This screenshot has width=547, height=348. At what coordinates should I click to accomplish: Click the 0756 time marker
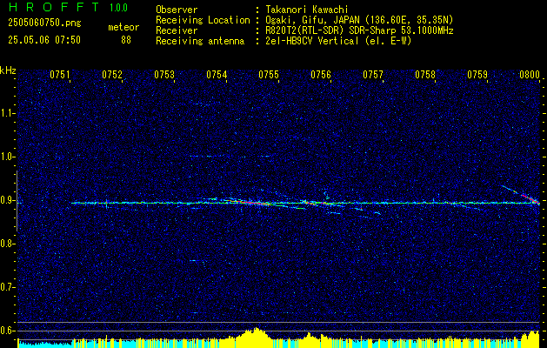[x=321, y=74]
